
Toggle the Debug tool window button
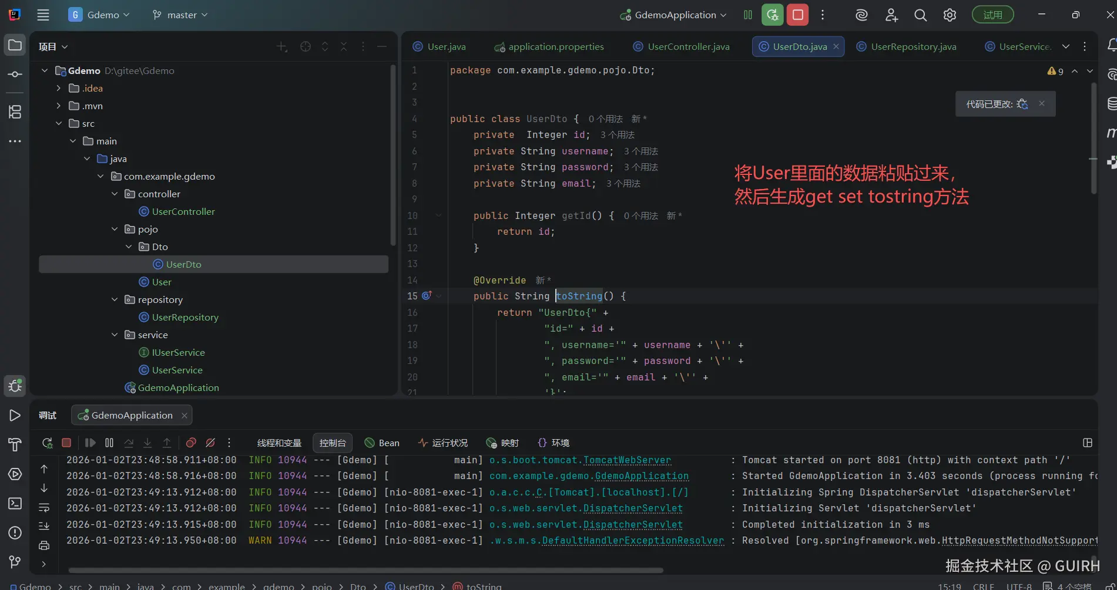point(15,386)
